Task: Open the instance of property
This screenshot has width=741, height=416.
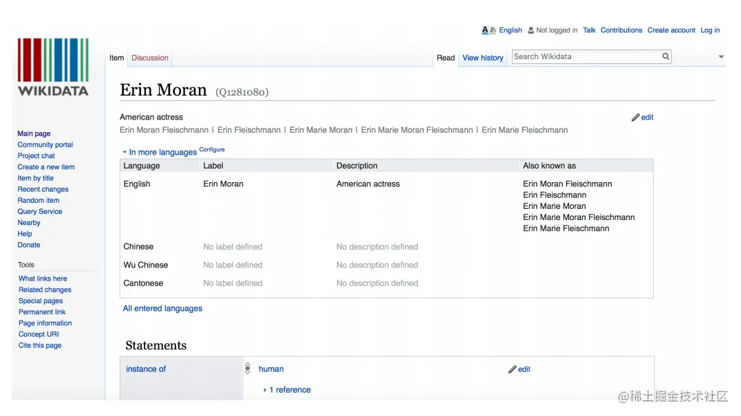Action: 146,369
